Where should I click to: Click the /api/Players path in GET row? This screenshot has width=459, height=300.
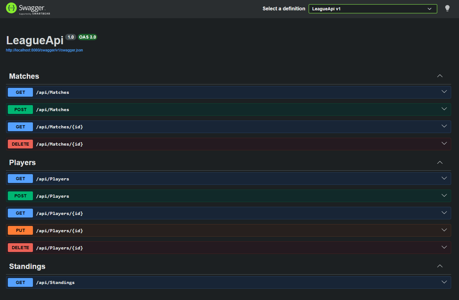tap(53, 179)
